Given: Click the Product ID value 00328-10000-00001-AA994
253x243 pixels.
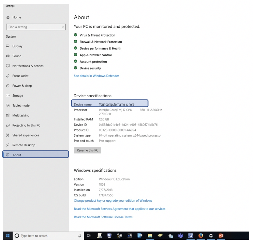Looking at the screenshot, I should pyautogui.click(x=117, y=130).
